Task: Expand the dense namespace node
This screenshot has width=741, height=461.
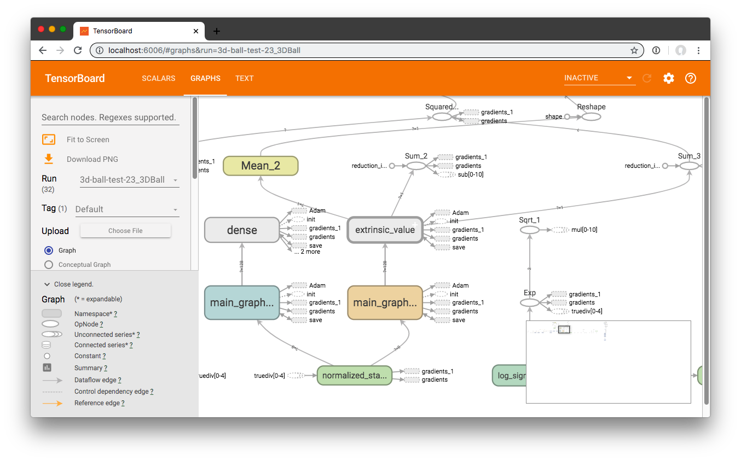Action: pyautogui.click(x=242, y=230)
